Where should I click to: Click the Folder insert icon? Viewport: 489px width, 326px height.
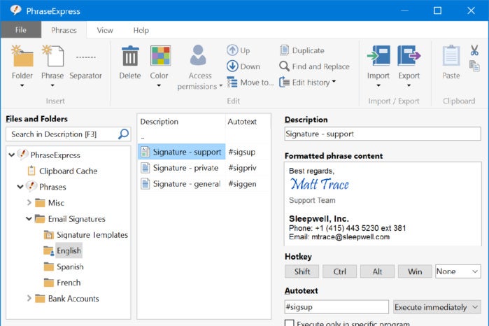pos(22,55)
